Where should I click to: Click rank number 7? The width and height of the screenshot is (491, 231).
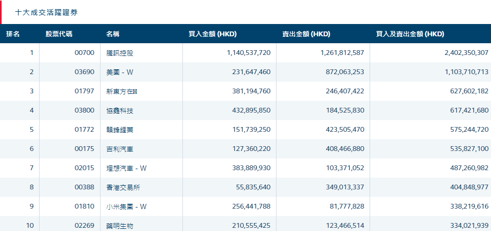click(32, 168)
